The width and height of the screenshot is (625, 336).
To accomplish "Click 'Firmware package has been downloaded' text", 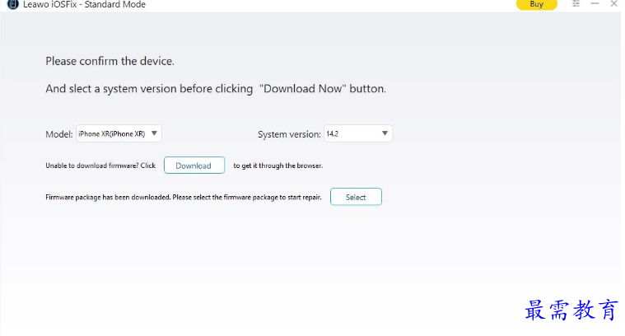I will (x=184, y=197).
